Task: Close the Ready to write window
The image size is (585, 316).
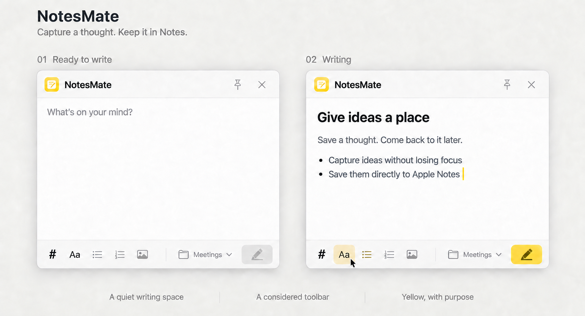Action: coord(262,85)
